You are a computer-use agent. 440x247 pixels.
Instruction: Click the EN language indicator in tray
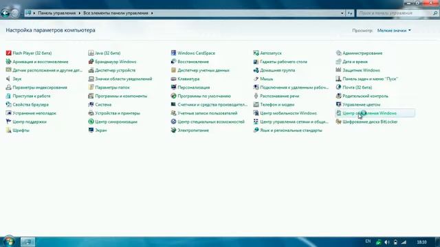click(x=368, y=242)
